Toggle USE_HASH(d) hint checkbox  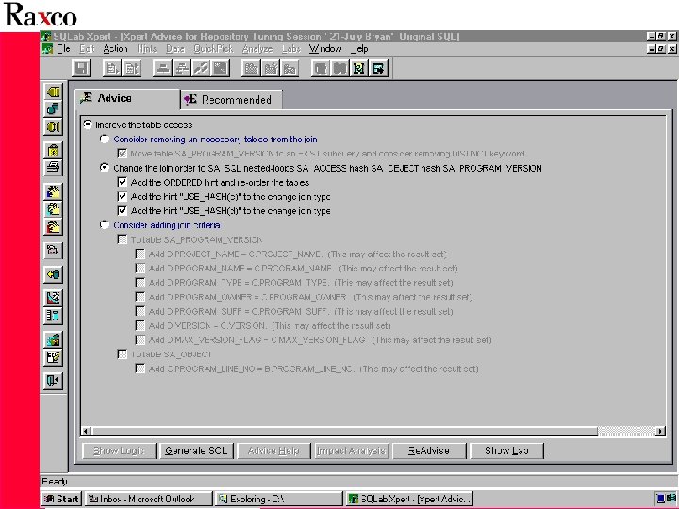click(x=123, y=211)
